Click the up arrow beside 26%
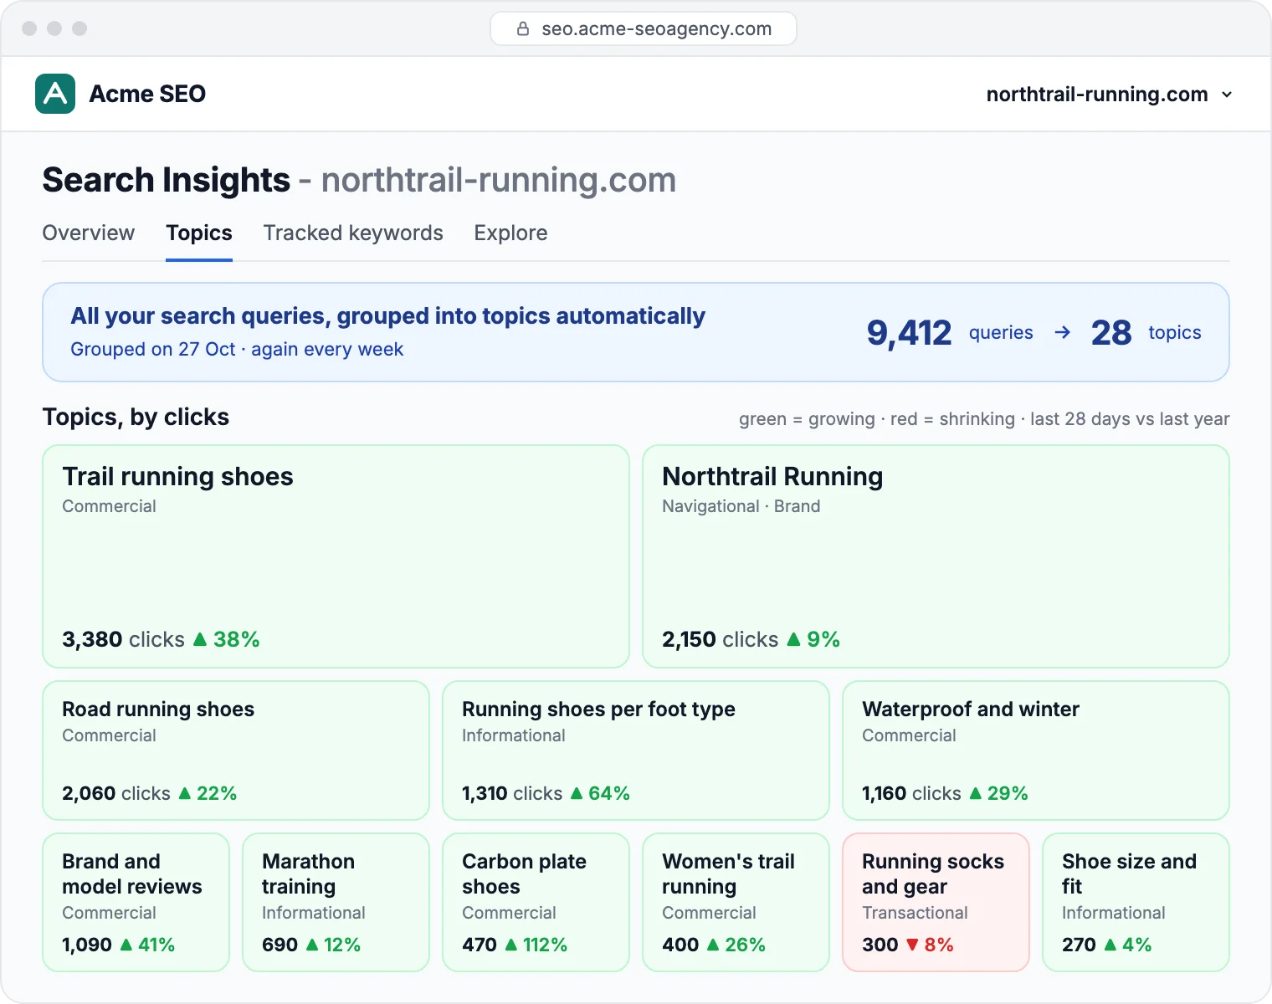This screenshot has height=1004, width=1272. click(713, 945)
